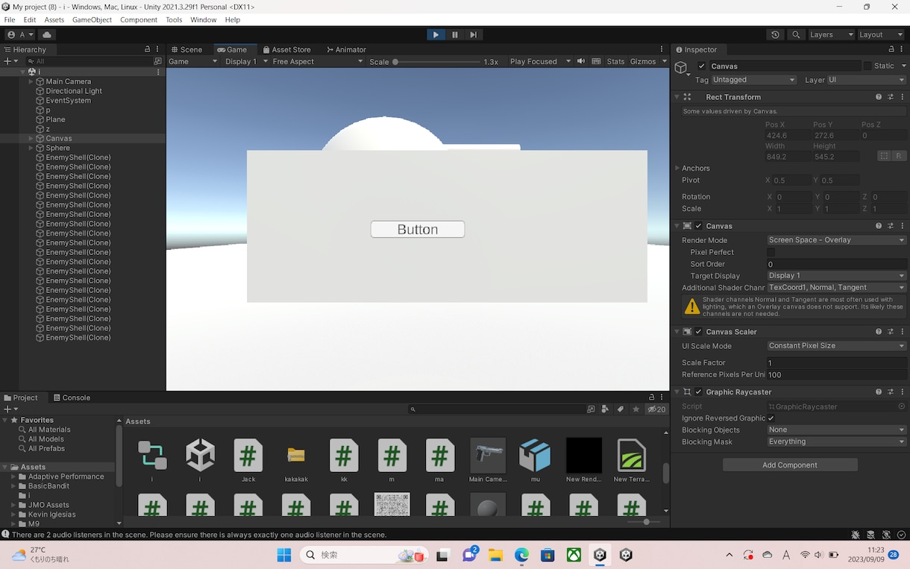Viewport: 910px width, 569px height.
Task: Click the Search by Type icon in Project
Action: coord(606,409)
